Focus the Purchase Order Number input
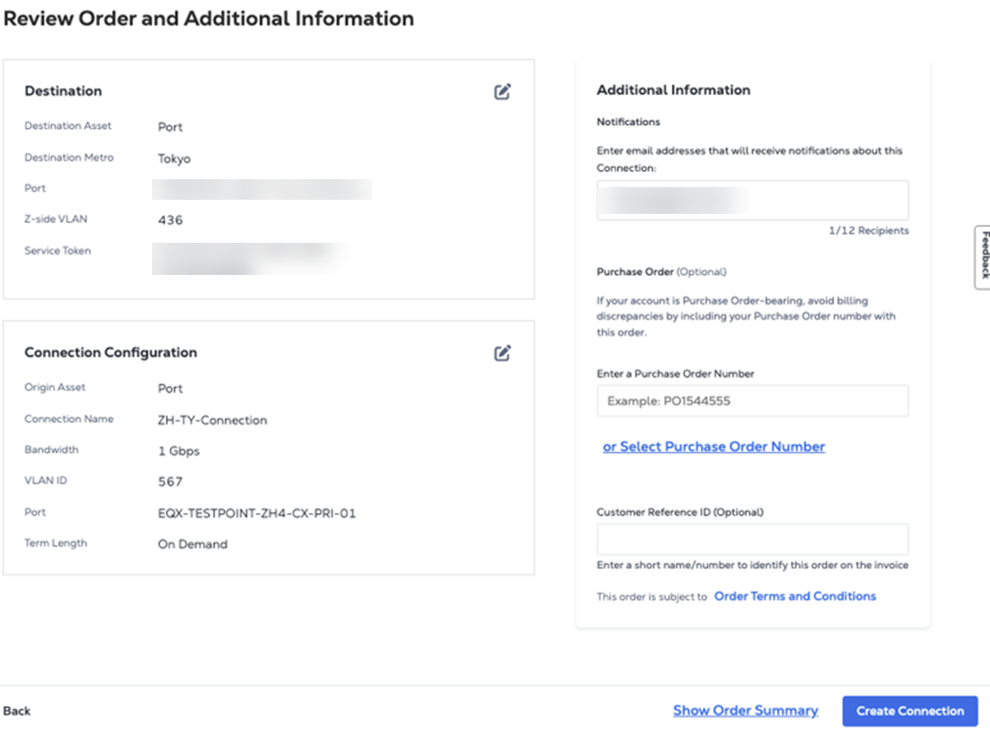The width and height of the screenshot is (990, 744). point(752,401)
